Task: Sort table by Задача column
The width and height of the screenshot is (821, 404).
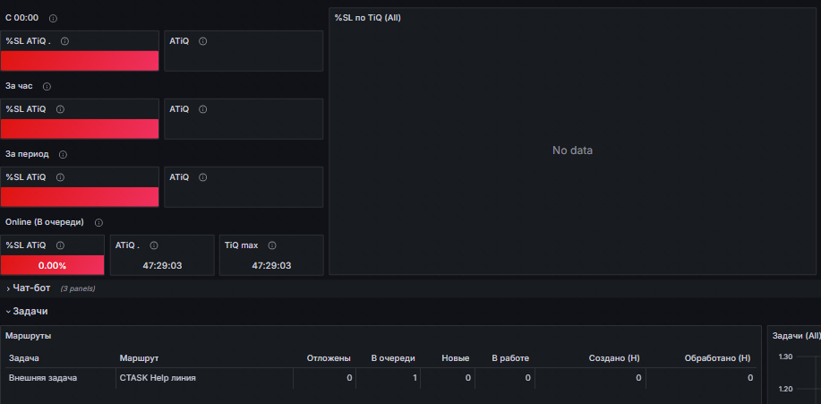Action: pos(24,358)
